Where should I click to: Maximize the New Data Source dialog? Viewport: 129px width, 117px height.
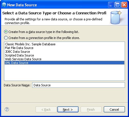[x=118, y=5]
